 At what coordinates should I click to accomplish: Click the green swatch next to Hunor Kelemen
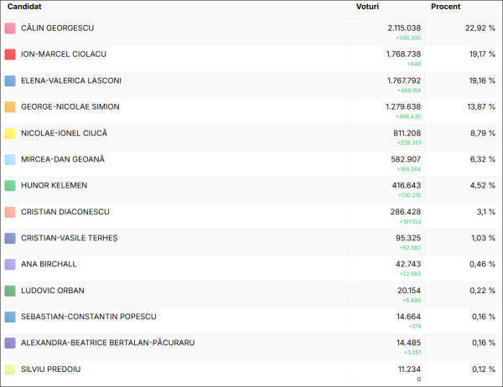pos(10,186)
